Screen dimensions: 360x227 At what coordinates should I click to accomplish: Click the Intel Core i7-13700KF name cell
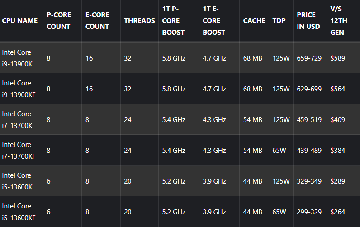pos(19,150)
